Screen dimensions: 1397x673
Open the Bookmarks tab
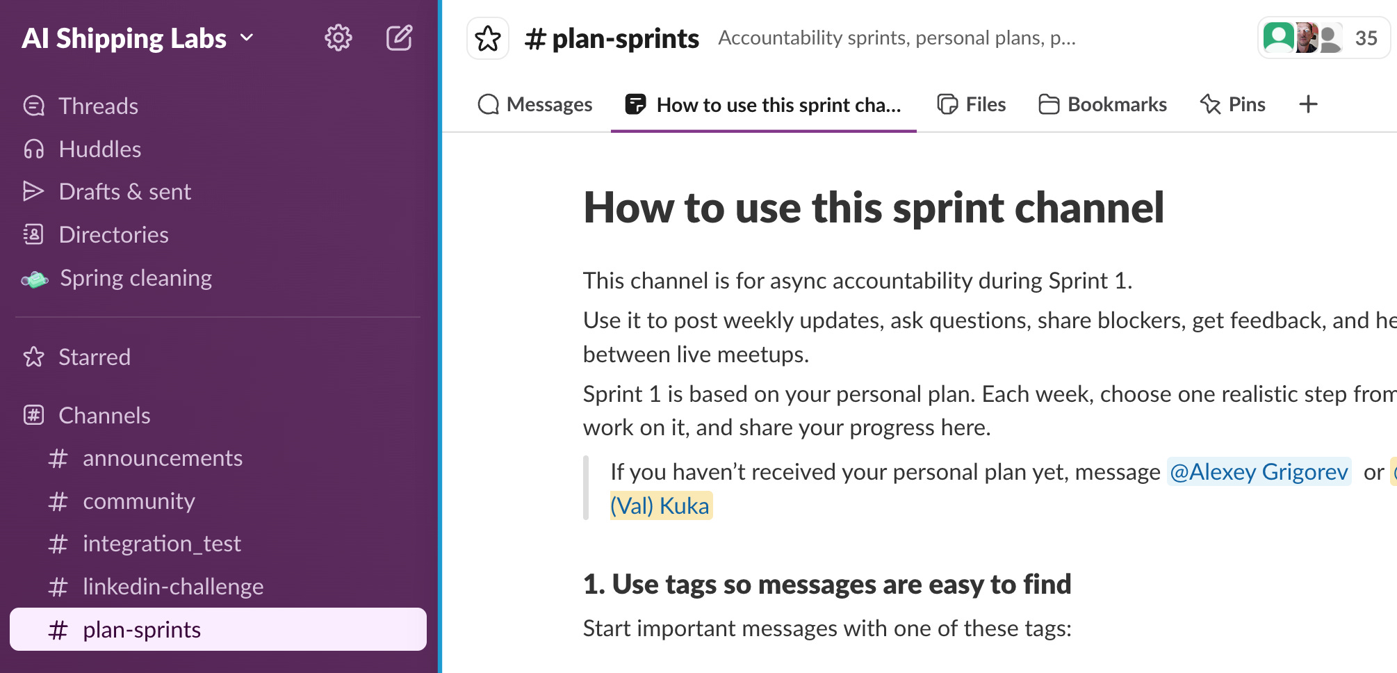click(x=1103, y=104)
